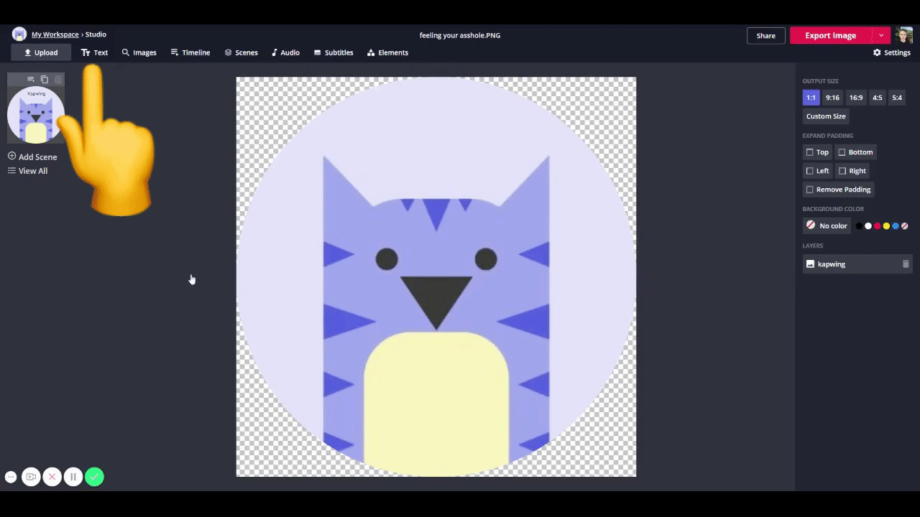Screen dimensions: 920x517
Task: Click the Share button
Action: click(765, 35)
